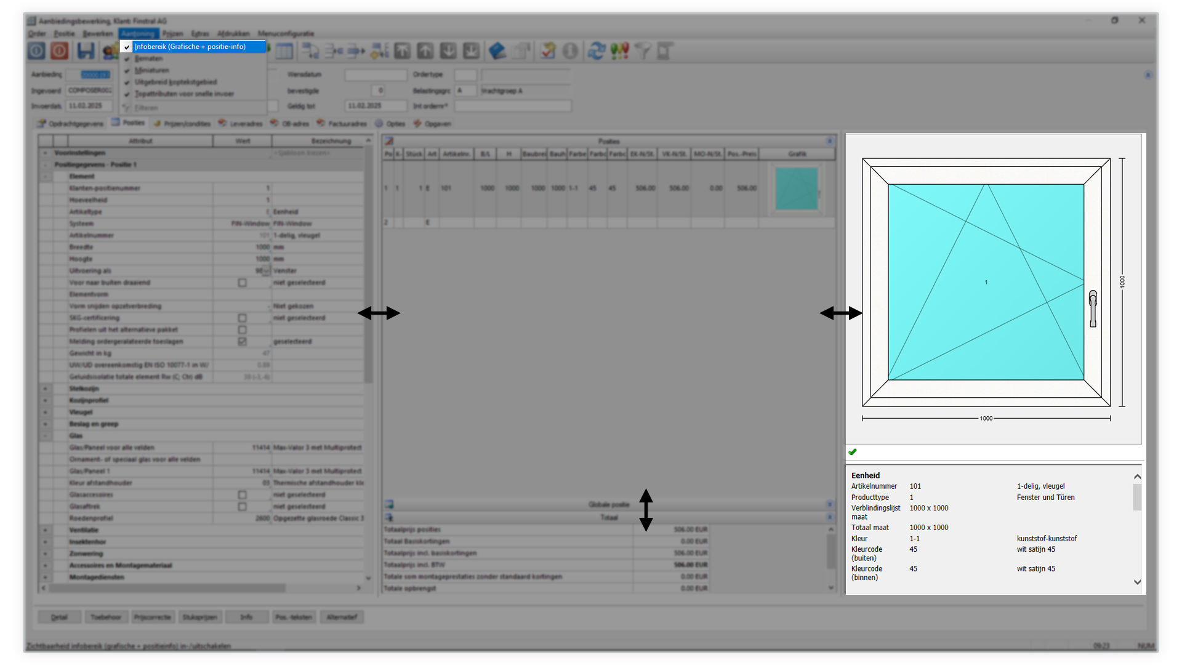
Task: Toggle the Glasaftrek checkbox
Action: (243, 507)
